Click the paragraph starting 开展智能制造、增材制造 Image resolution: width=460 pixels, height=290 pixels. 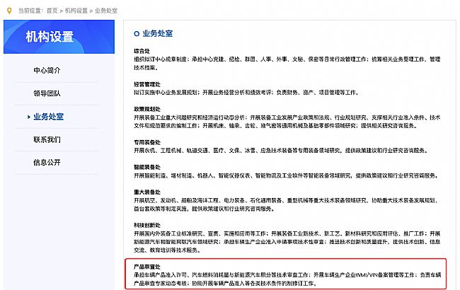tap(287, 175)
